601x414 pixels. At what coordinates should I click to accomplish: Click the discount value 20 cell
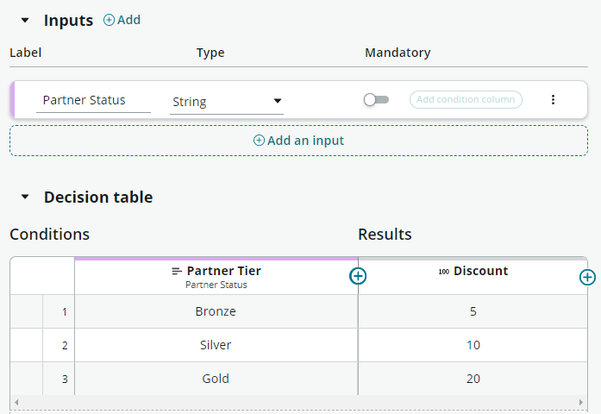(x=473, y=379)
